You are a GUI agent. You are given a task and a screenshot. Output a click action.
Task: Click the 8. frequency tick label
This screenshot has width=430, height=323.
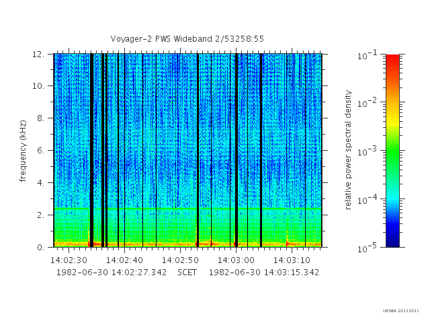40,118
